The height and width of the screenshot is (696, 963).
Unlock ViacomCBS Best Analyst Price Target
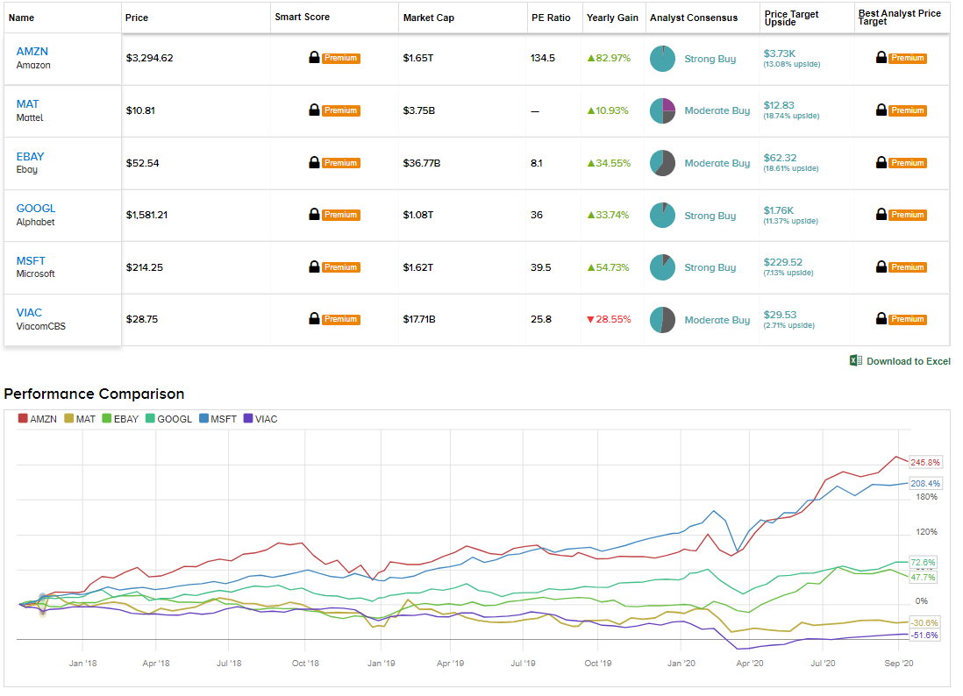click(901, 319)
